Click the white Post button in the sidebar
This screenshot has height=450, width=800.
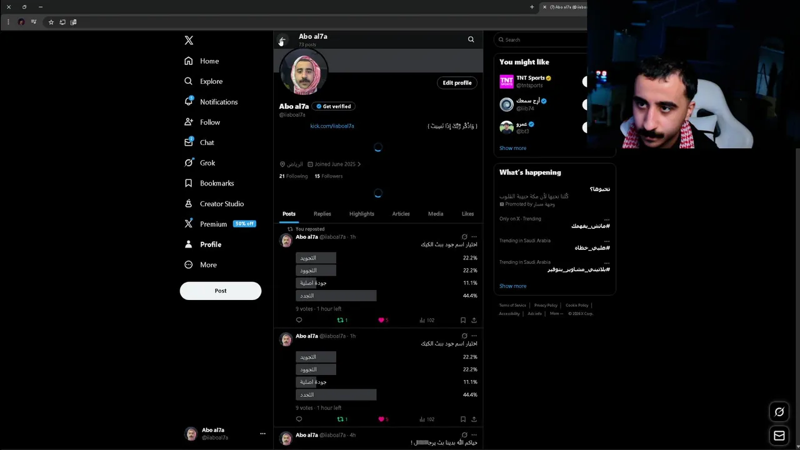click(221, 291)
